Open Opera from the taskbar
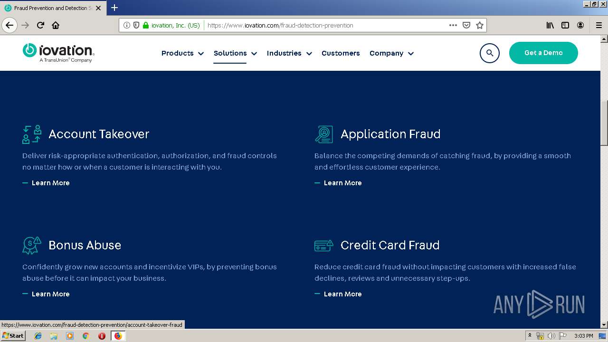This screenshot has height=342, width=608. click(x=102, y=336)
